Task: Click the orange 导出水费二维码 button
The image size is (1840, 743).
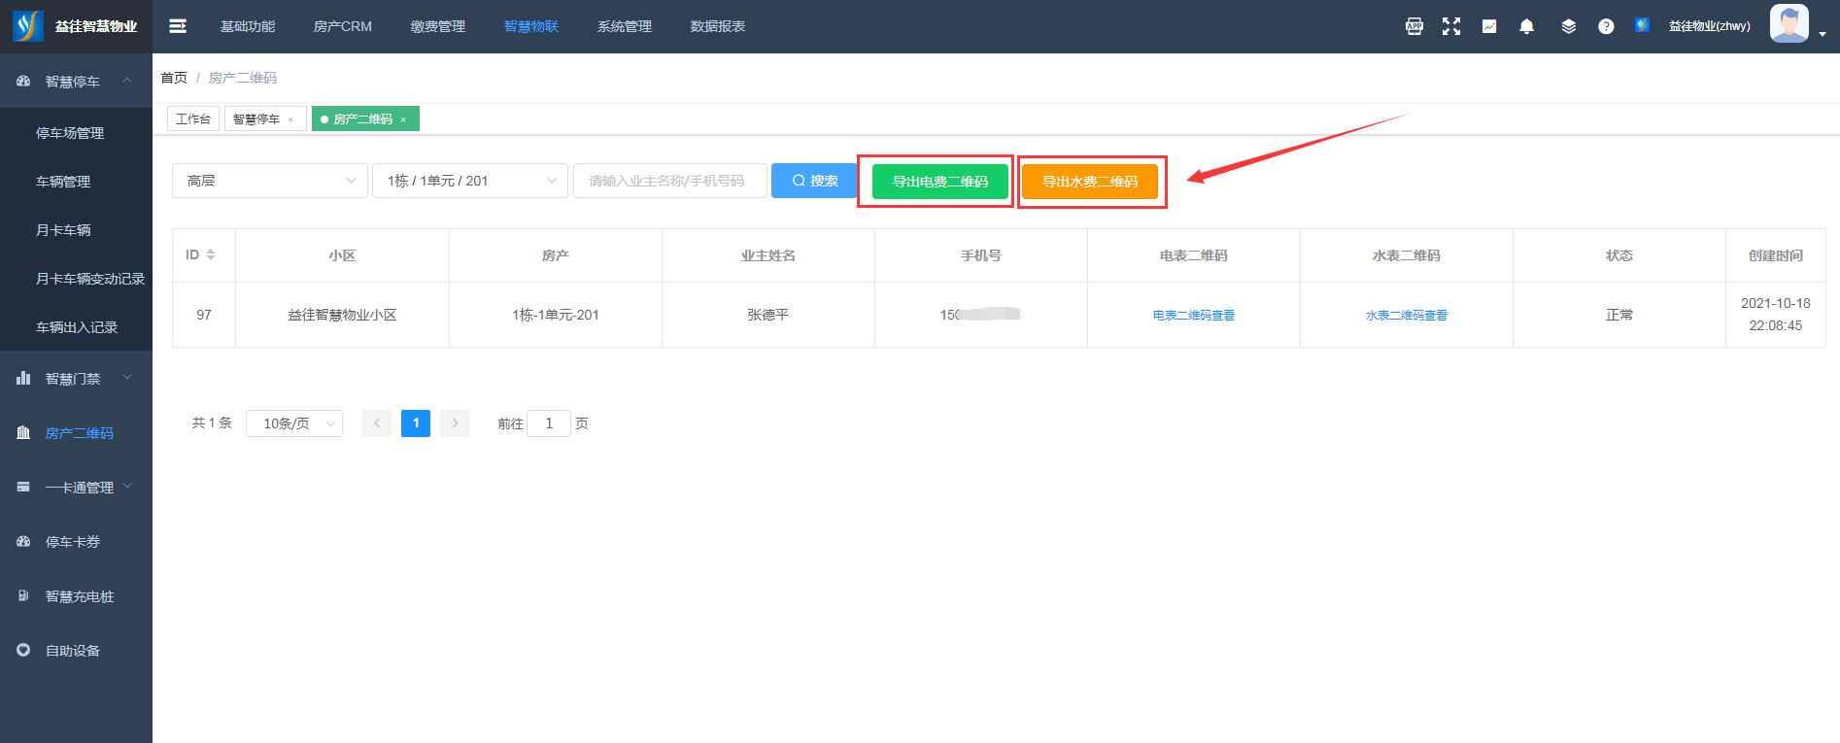Action: [x=1090, y=182]
